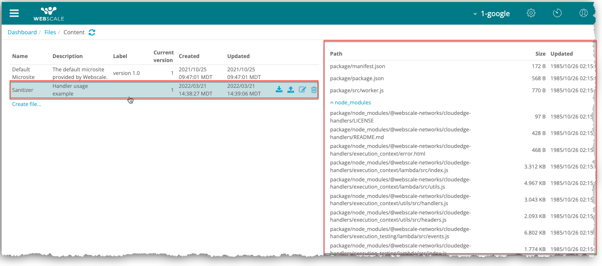Image resolution: width=602 pixels, height=266 pixels.
Task: Click the Create file... link
Action: [27, 104]
